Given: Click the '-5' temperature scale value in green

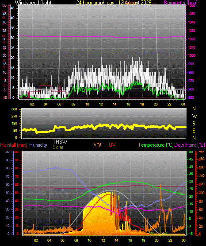Looking at the screenshot, I should [x=191, y=234].
